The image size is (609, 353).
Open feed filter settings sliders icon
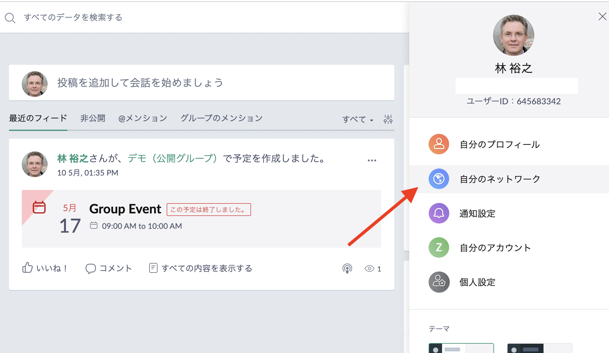388,119
